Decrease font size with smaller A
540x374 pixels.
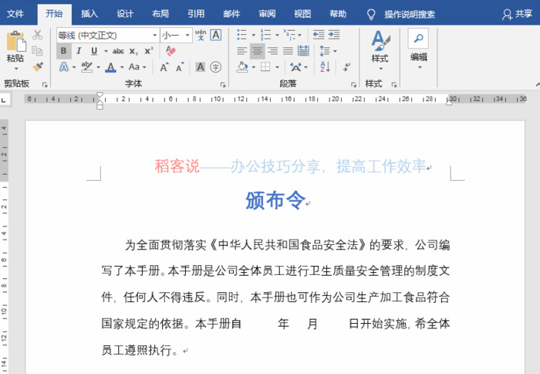[x=180, y=67]
